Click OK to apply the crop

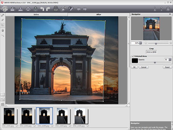134,67
